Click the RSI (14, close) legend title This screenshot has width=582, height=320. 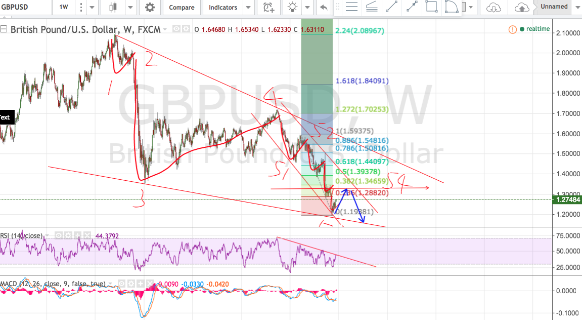21,235
